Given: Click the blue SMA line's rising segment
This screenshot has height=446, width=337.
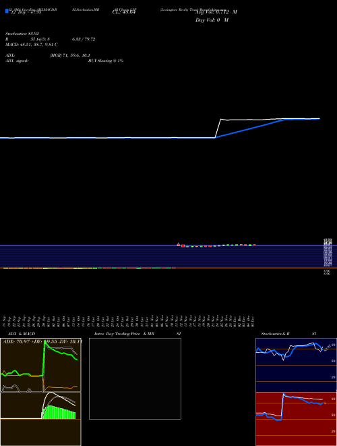Looking at the screenshot, I should (249, 129).
